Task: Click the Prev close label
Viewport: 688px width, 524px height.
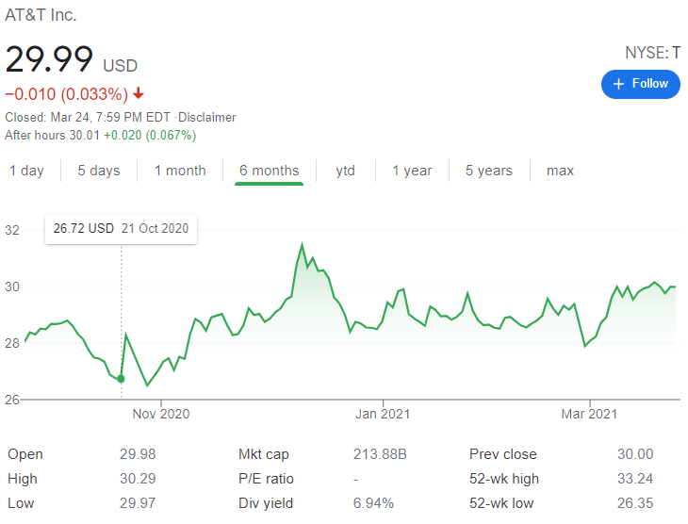Action: (x=503, y=454)
